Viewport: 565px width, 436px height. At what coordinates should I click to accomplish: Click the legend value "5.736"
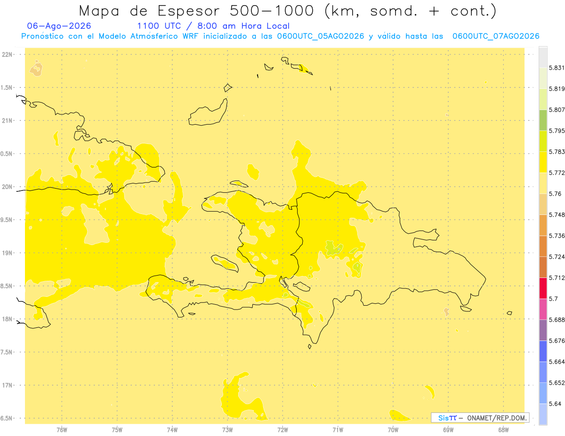[557, 236]
